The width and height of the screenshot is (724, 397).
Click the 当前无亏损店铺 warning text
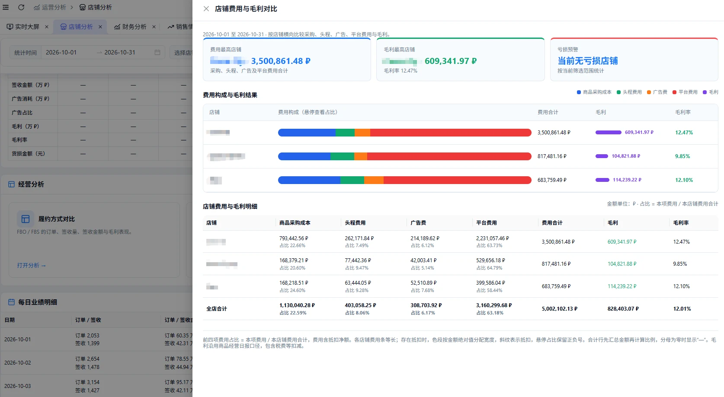(x=587, y=61)
